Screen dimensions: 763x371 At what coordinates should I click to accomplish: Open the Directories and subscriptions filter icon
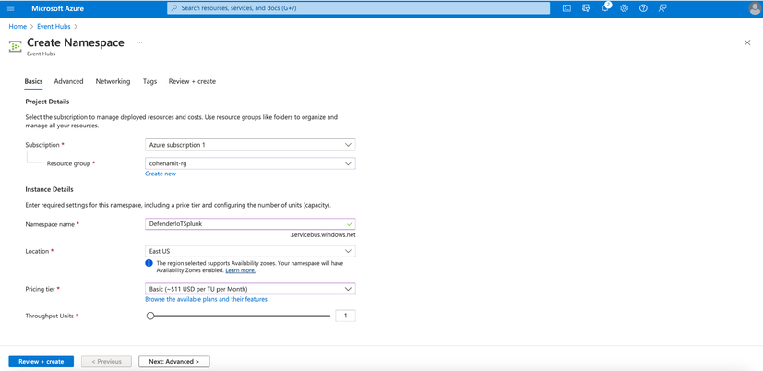(586, 8)
